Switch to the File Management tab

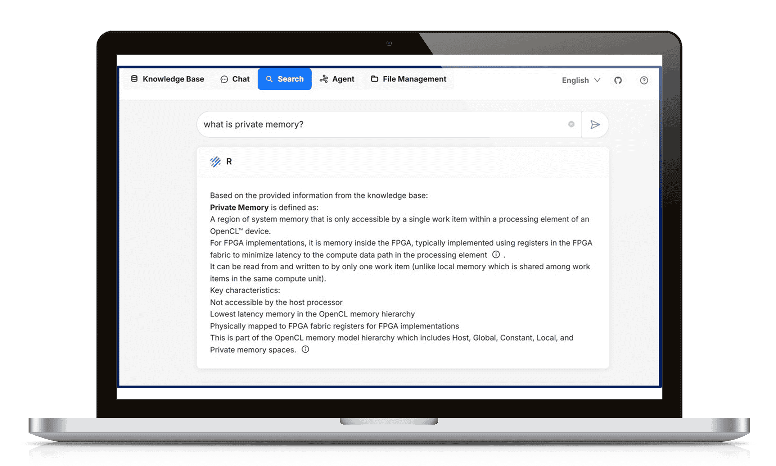pyautogui.click(x=414, y=79)
